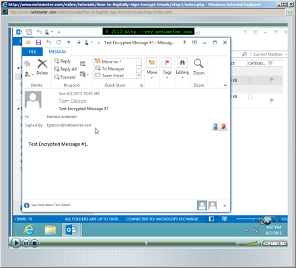Expand the Move dropdown
Image resolution: width=296 pixels, height=268 pixels.
152,68
